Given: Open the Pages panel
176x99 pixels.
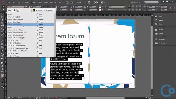Looking at the screenshot, I should (x=159, y=16).
